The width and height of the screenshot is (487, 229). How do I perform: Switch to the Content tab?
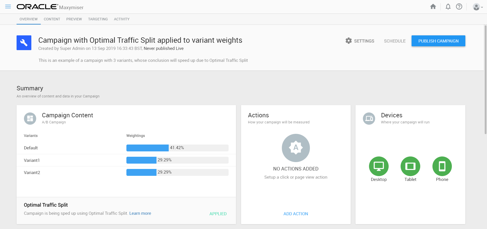tap(52, 19)
